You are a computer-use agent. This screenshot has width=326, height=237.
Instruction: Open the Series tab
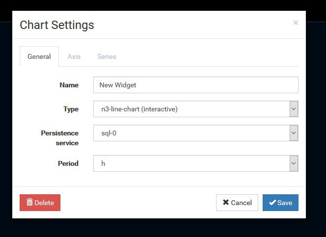click(x=107, y=56)
